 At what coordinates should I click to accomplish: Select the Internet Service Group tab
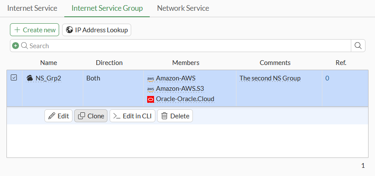coord(107,8)
